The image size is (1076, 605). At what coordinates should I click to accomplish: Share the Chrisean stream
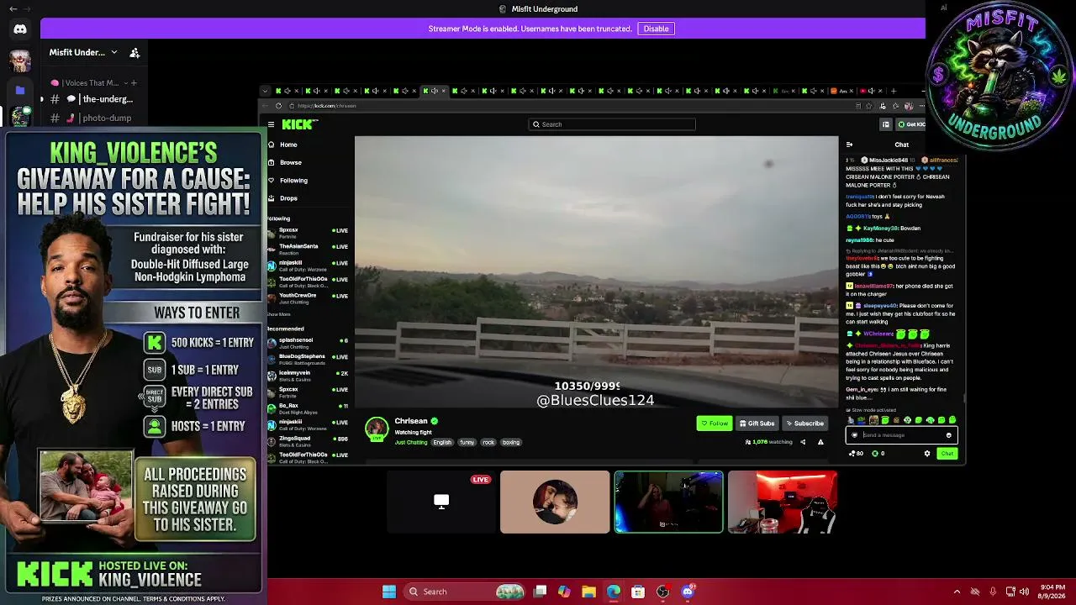pos(803,442)
